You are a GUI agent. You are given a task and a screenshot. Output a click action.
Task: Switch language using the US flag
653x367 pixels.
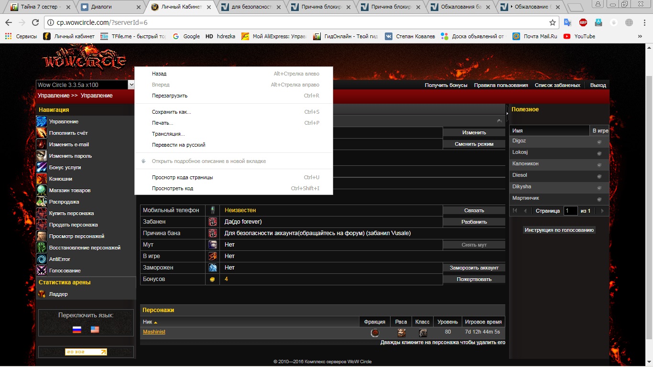pos(95,330)
